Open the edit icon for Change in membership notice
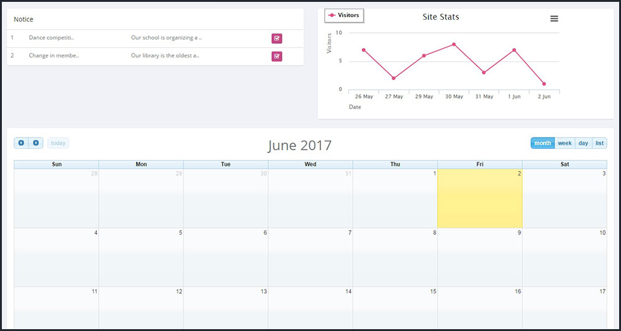The height and width of the screenshot is (331, 621). 276,56
